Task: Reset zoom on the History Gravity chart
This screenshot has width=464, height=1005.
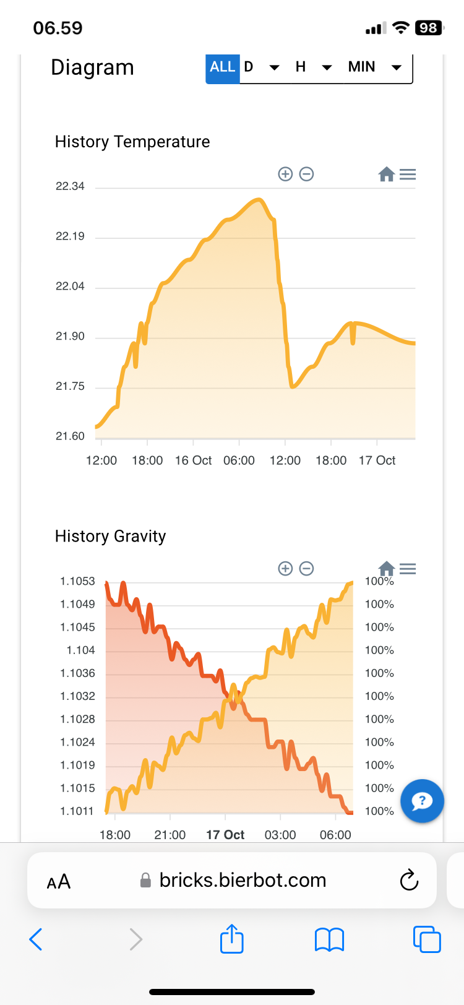Action: [386, 568]
